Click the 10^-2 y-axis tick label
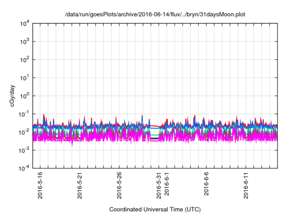306x214 pixels. pos(24,132)
